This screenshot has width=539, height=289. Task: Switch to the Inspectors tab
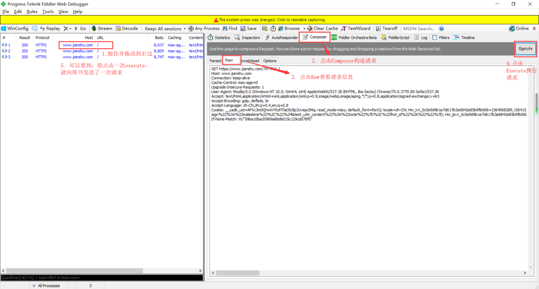247,38
